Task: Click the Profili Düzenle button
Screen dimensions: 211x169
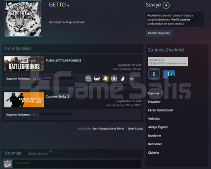Action: (159, 33)
